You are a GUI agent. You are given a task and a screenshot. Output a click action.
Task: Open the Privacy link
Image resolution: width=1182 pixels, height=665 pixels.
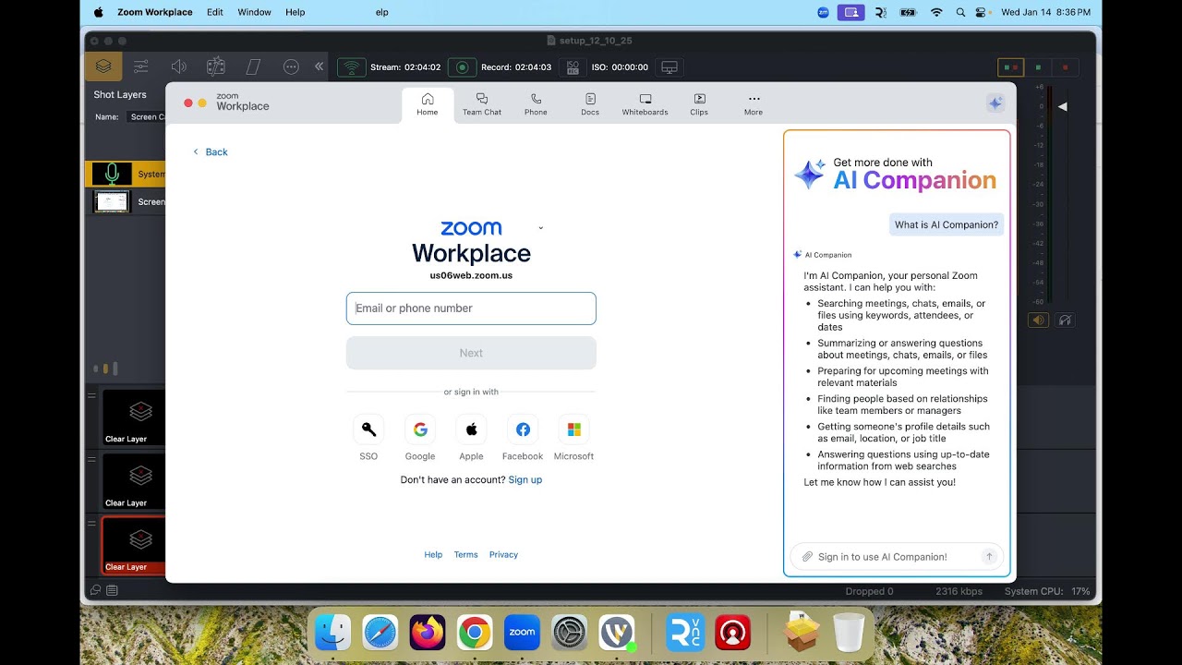click(x=504, y=555)
